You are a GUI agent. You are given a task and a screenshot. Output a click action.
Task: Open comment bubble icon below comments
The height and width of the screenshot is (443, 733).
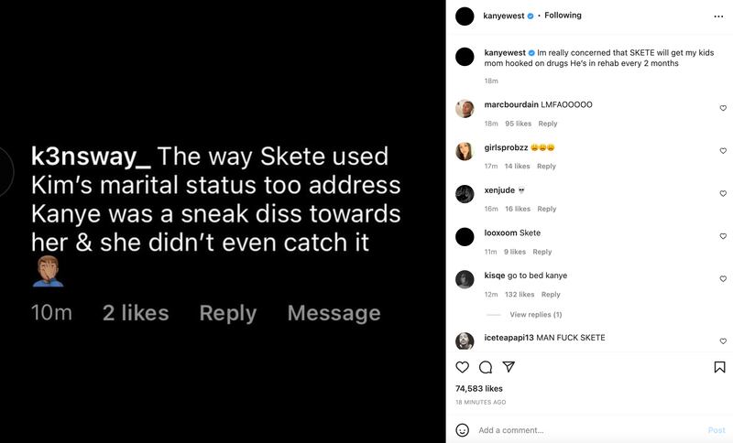(x=486, y=367)
